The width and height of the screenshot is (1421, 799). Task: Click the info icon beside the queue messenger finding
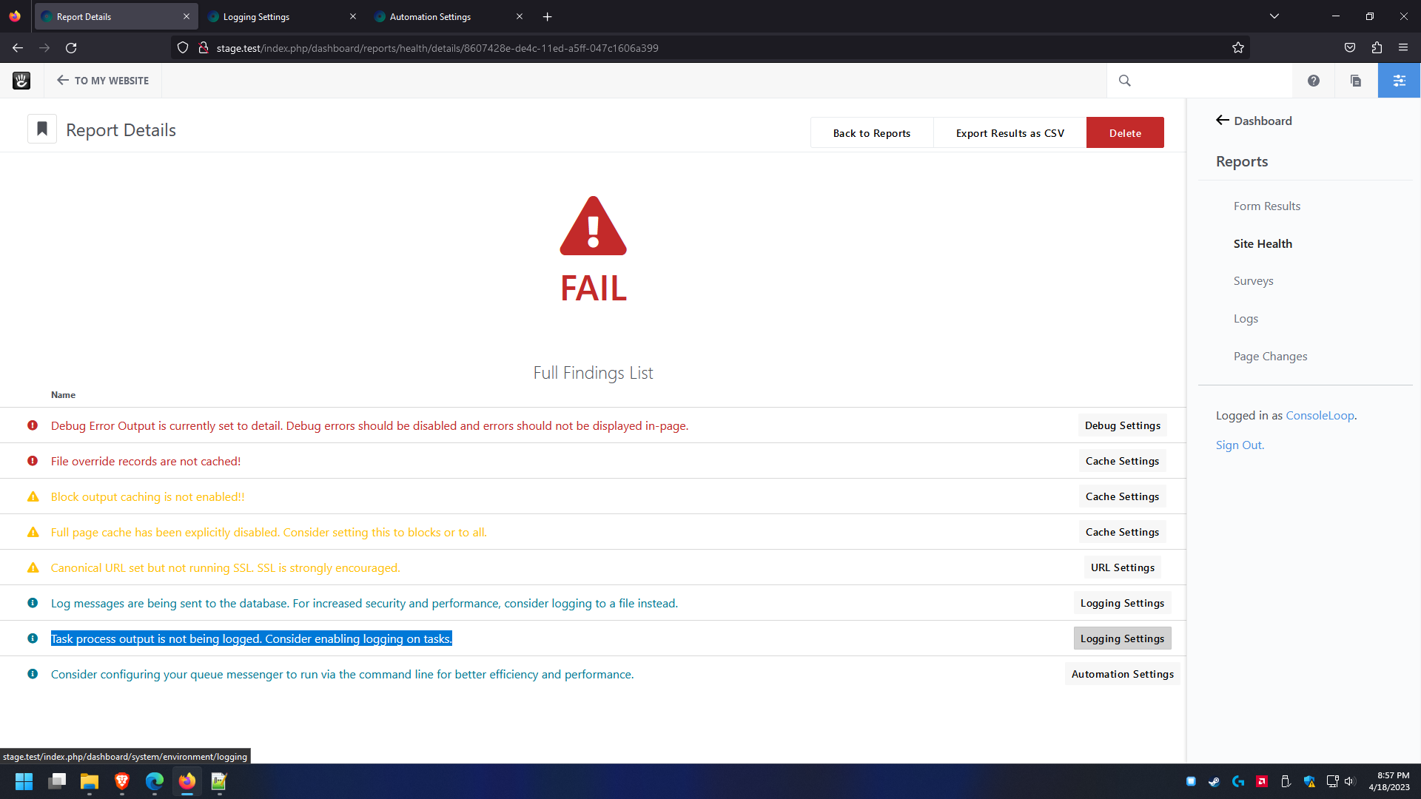pos(32,673)
